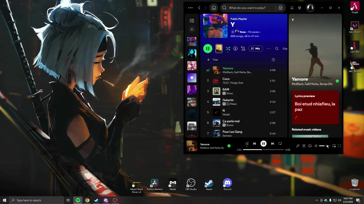
Task: Toggle the green saved checkmark in player bar
Action: coord(229,146)
